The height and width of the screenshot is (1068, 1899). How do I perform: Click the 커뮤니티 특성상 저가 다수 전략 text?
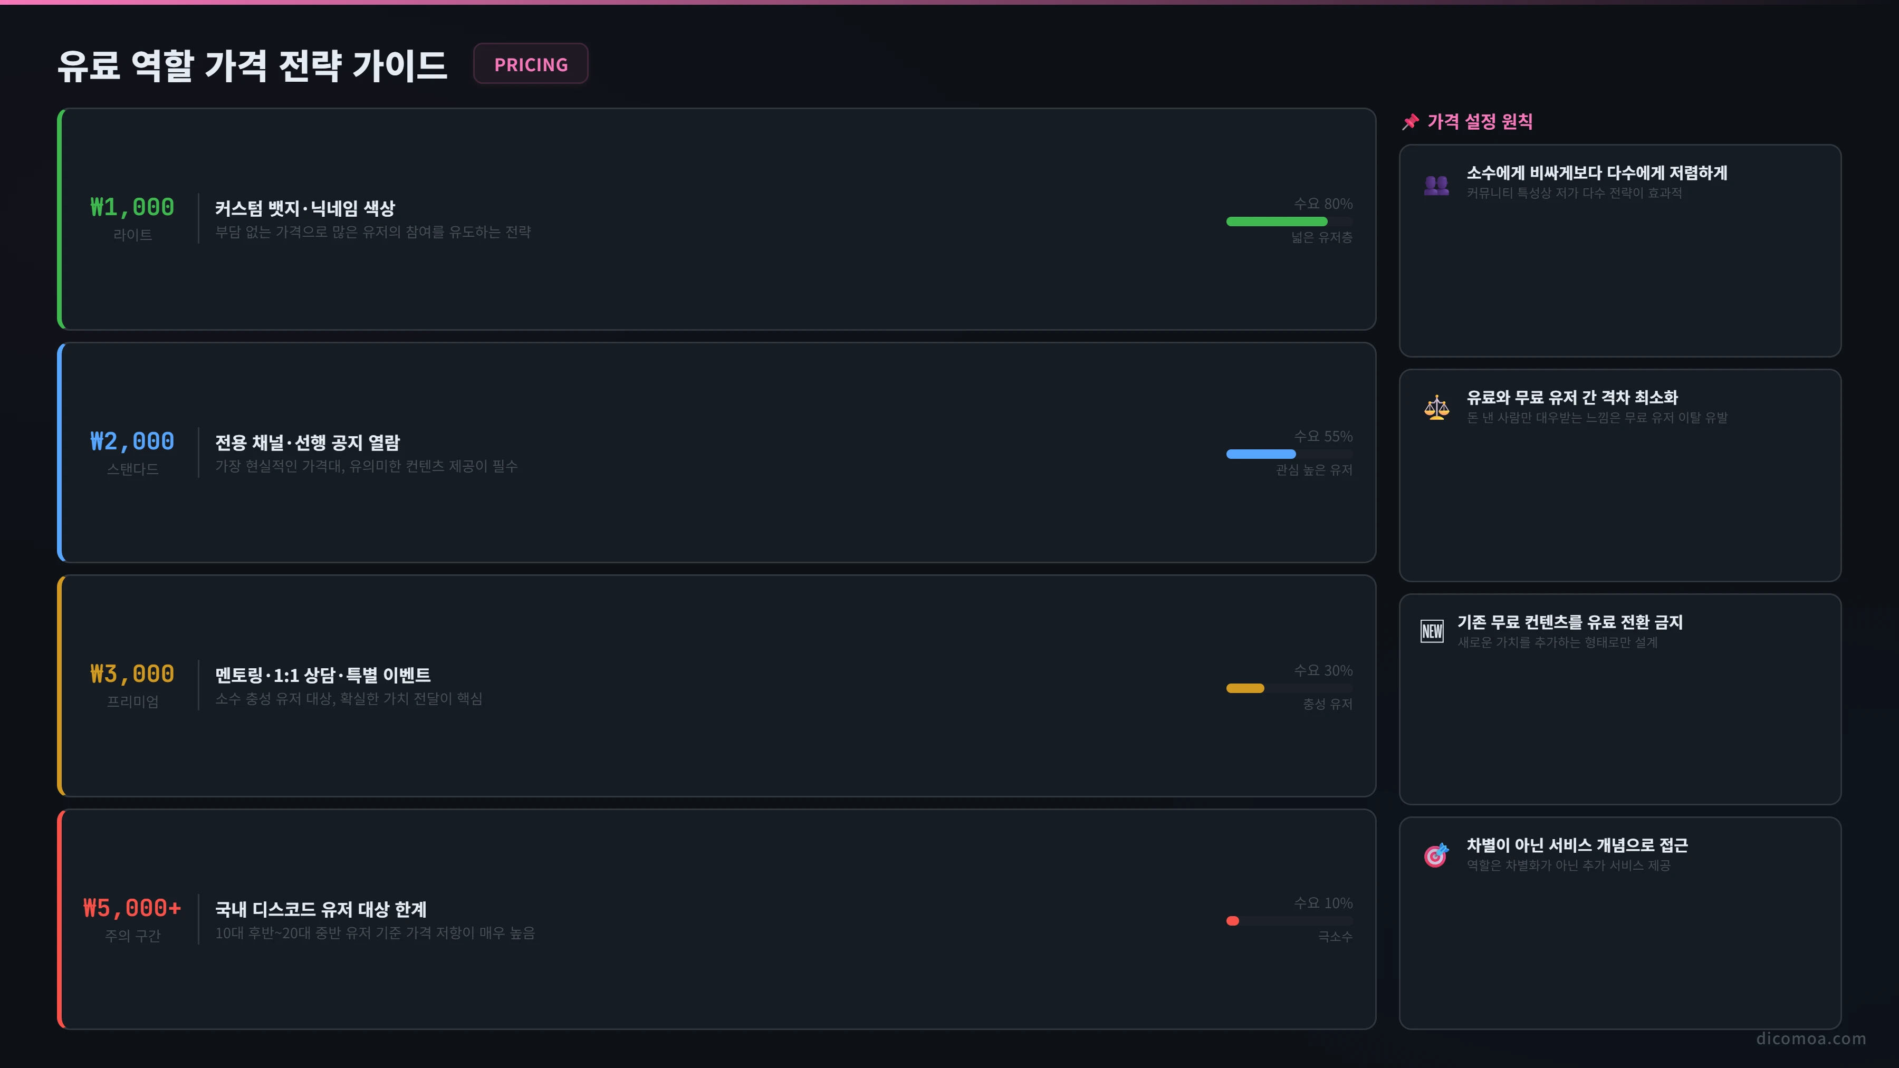1574,193
